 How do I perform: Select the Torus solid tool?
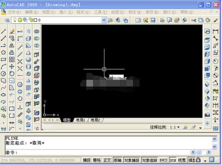(x=28, y=74)
